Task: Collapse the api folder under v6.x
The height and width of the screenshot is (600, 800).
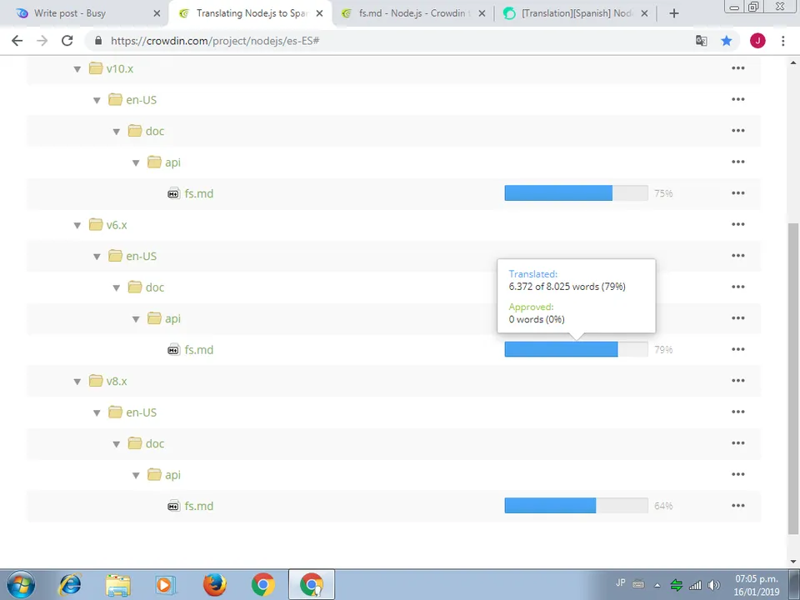Action: [136, 319]
